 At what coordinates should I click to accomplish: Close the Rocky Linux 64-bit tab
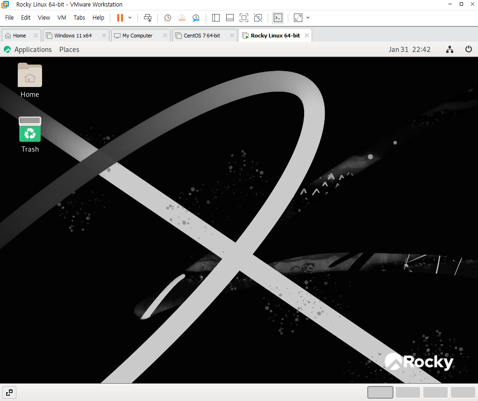(x=307, y=36)
